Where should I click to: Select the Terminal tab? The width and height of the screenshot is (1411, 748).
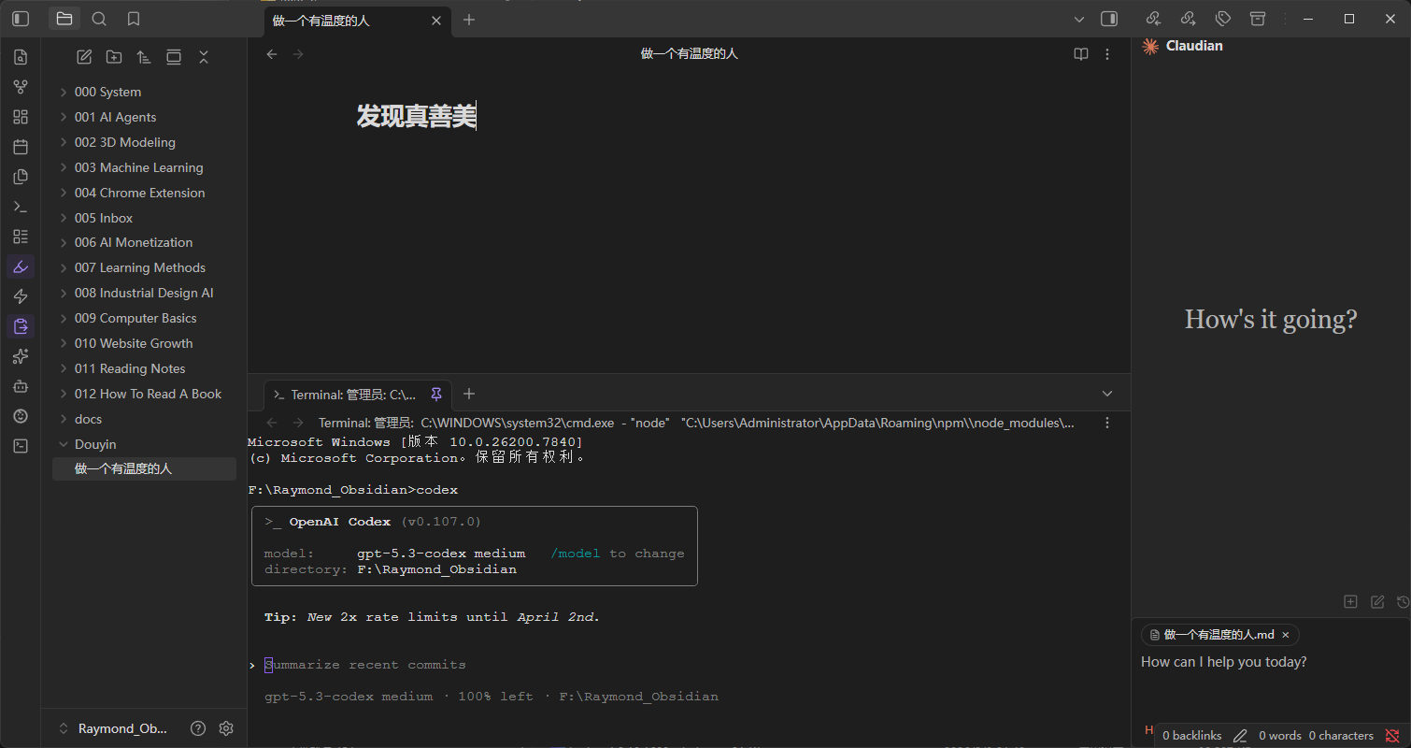coord(350,395)
